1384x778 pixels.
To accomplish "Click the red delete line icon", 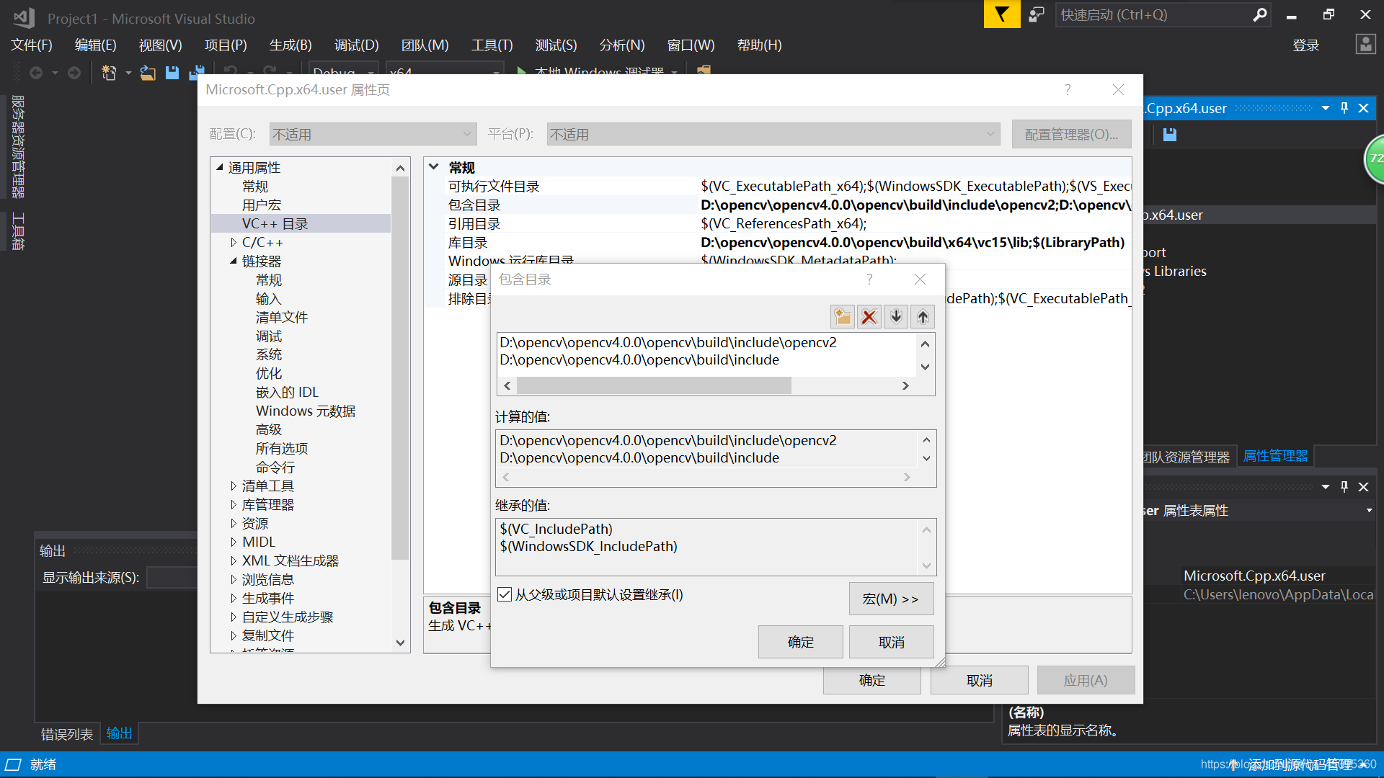I will pyautogui.click(x=869, y=317).
